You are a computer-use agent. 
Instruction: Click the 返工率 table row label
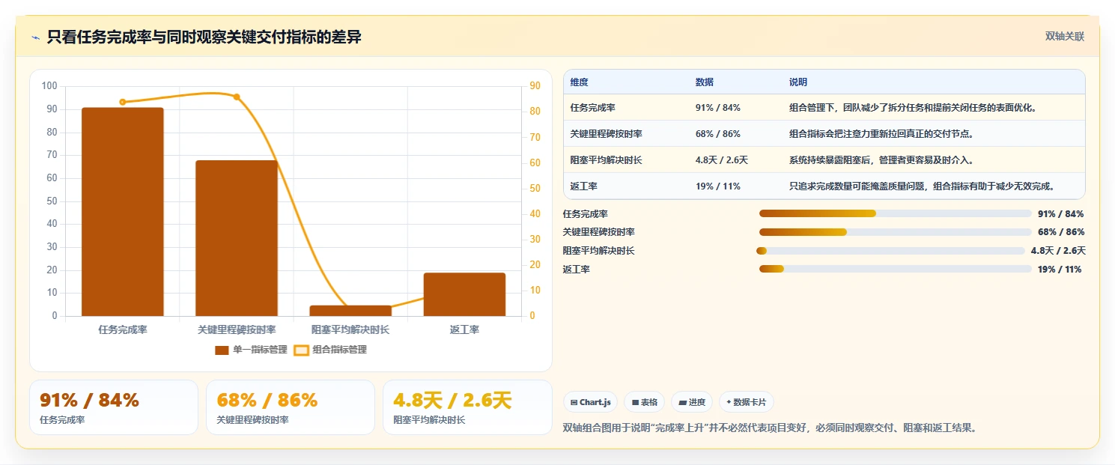583,186
